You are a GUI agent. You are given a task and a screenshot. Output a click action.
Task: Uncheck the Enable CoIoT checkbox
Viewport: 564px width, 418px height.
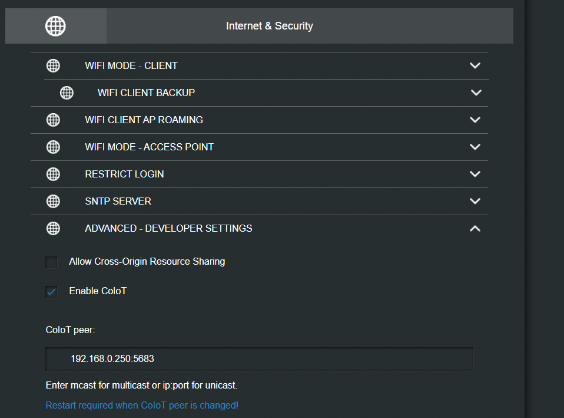tap(52, 291)
